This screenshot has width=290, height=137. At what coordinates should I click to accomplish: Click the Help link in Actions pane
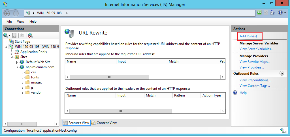243,93
